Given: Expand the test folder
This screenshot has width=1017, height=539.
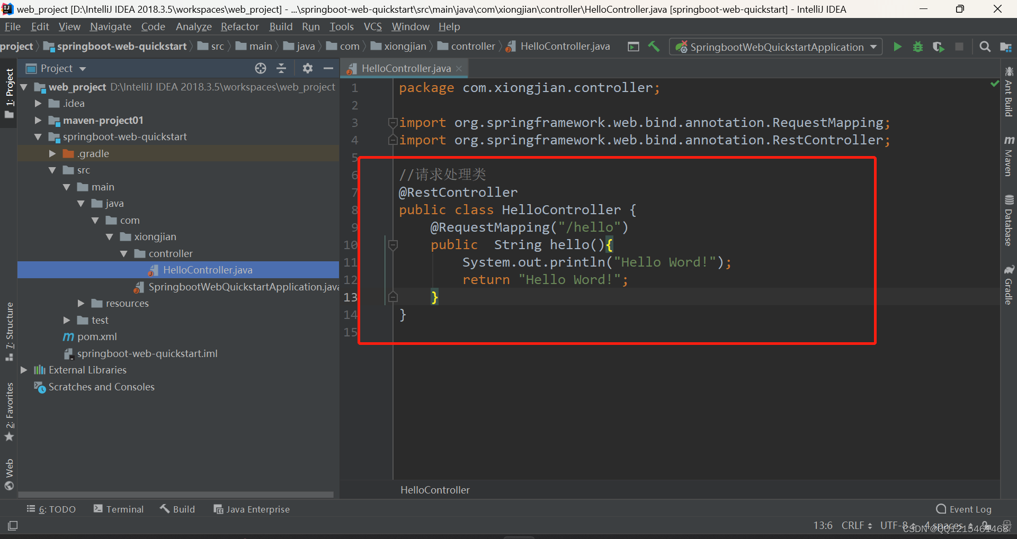Looking at the screenshot, I should point(67,321).
